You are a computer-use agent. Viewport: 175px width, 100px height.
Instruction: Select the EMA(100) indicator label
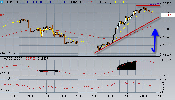pyautogui.click(x=76, y=2)
